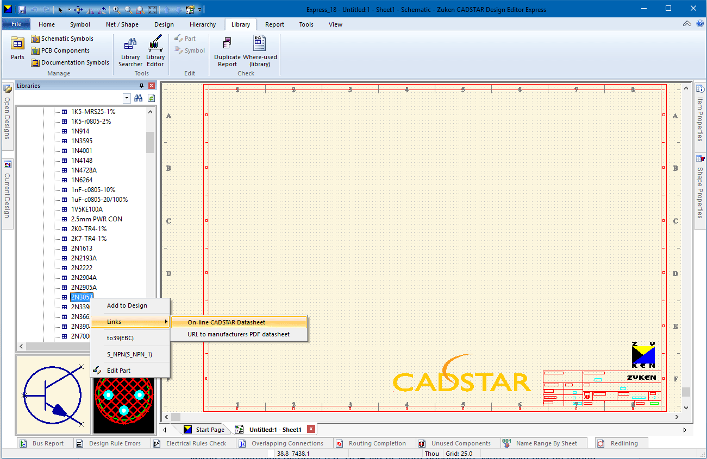Select part 1N4148 in the library list

pyautogui.click(x=82, y=161)
